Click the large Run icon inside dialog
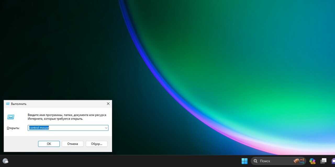335x167 pixels. point(11,117)
